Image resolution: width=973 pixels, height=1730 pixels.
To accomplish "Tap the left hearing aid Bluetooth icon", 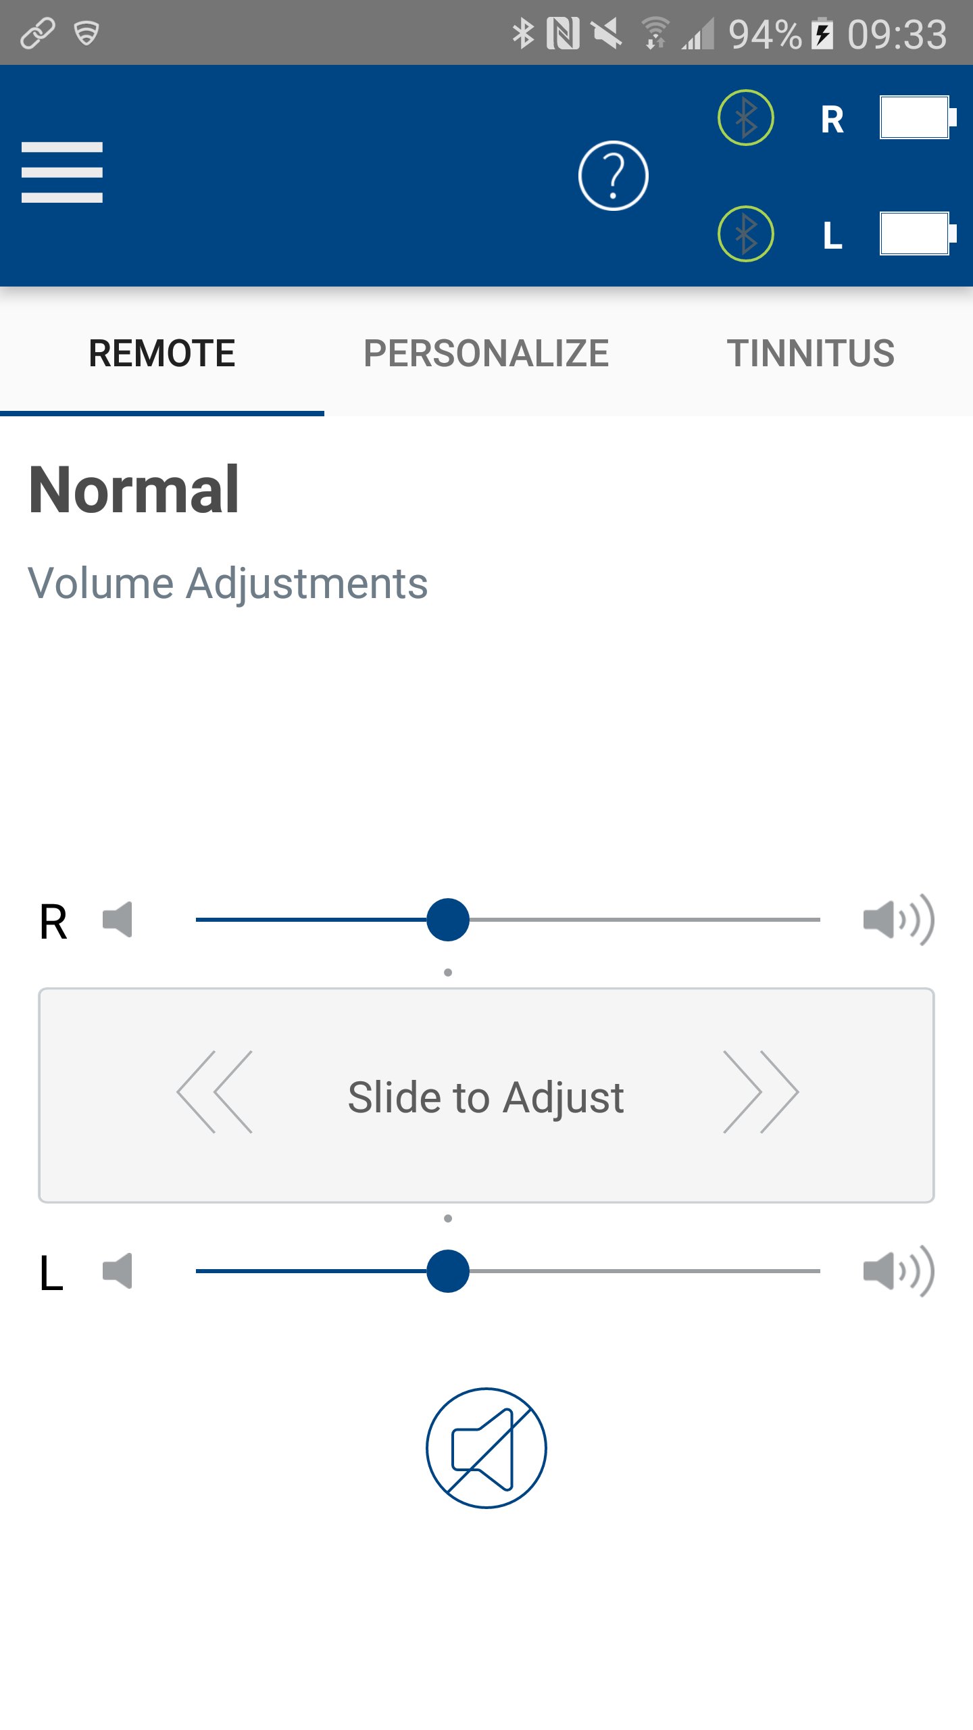I will click(x=745, y=234).
